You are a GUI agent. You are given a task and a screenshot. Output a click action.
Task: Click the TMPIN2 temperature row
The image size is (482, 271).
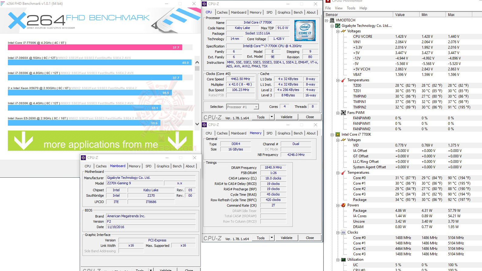pyautogui.click(x=412, y=107)
